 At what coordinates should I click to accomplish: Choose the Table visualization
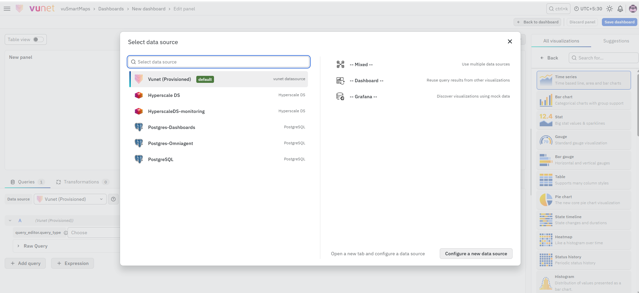[584, 180]
